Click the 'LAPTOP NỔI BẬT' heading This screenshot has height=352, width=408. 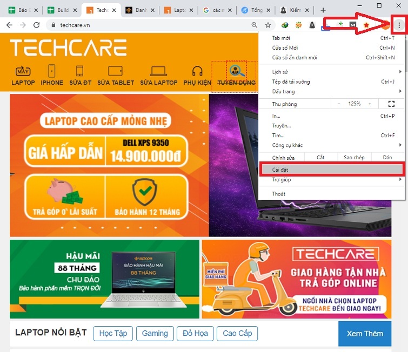tap(51, 333)
